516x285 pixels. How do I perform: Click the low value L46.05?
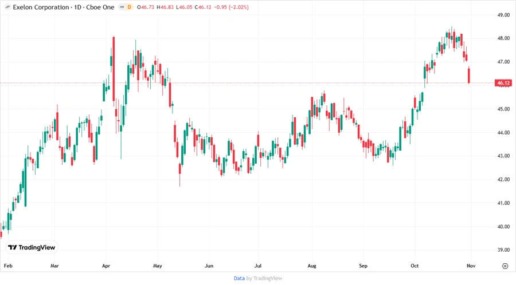184,7
